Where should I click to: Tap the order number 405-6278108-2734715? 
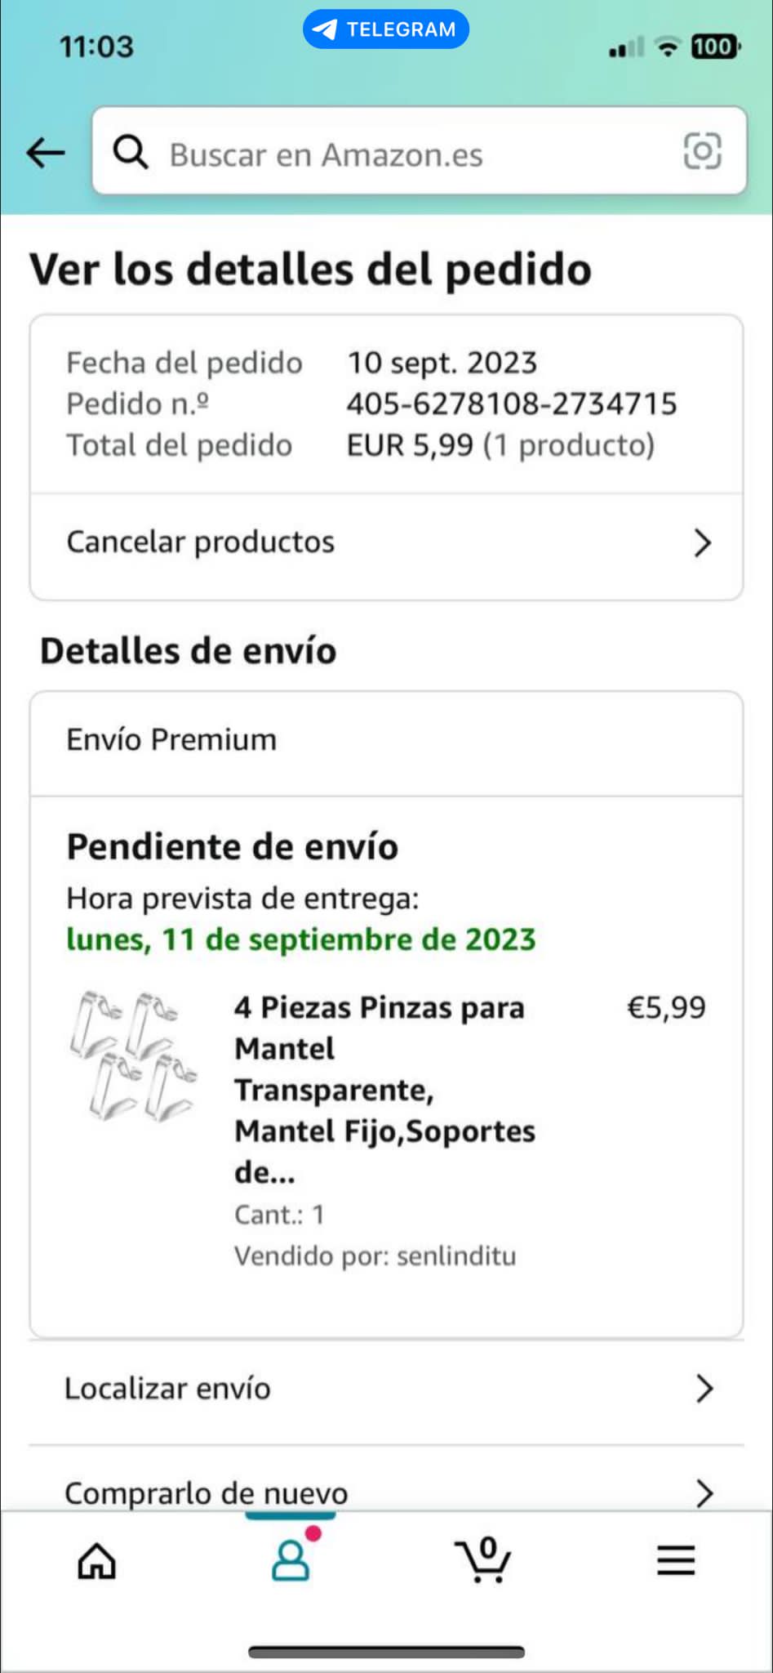pos(512,404)
